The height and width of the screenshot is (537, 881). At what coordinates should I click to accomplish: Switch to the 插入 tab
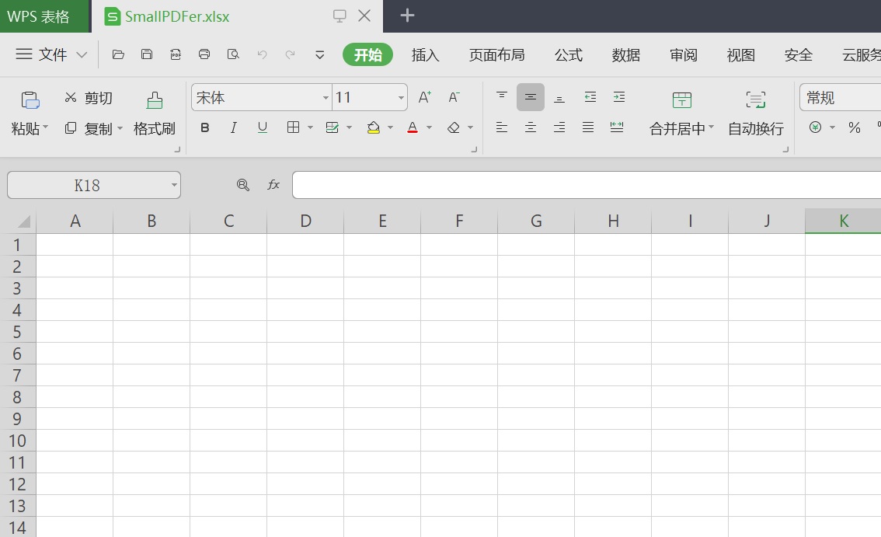[x=425, y=55]
